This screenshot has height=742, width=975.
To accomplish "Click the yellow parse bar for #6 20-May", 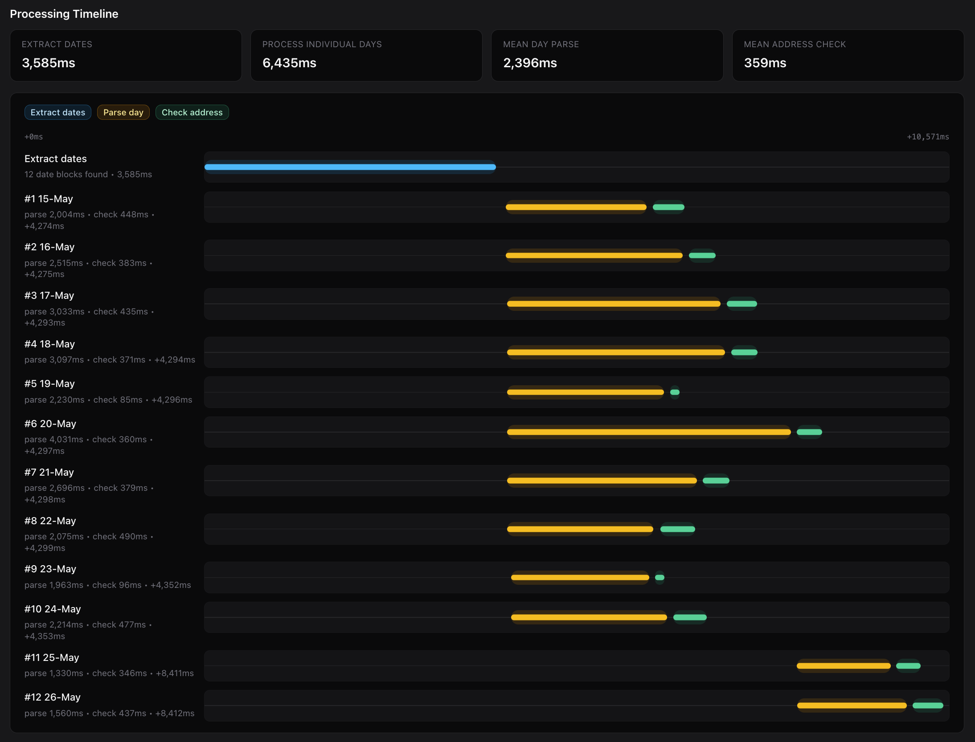I will (648, 432).
